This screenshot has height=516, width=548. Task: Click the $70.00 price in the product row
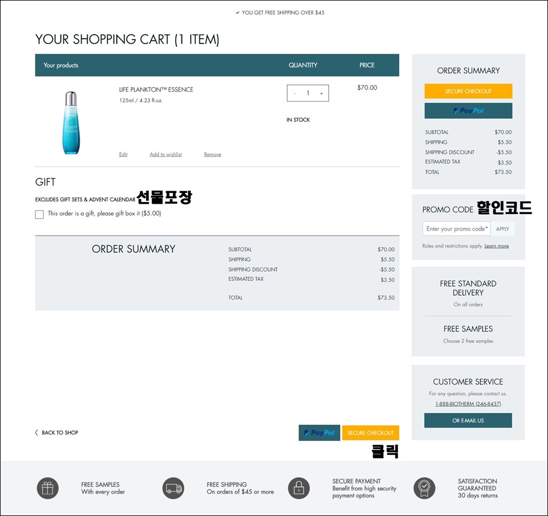pyautogui.click(x=367, y=88)
